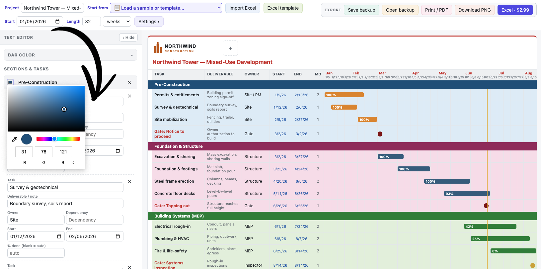Screen dimensions: 541x269
Task: Click the plus box beside Northwind logo
Action: (x=230, y=48)
